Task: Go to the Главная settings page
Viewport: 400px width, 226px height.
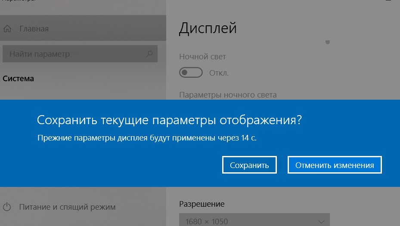Action: click(34, 29)
